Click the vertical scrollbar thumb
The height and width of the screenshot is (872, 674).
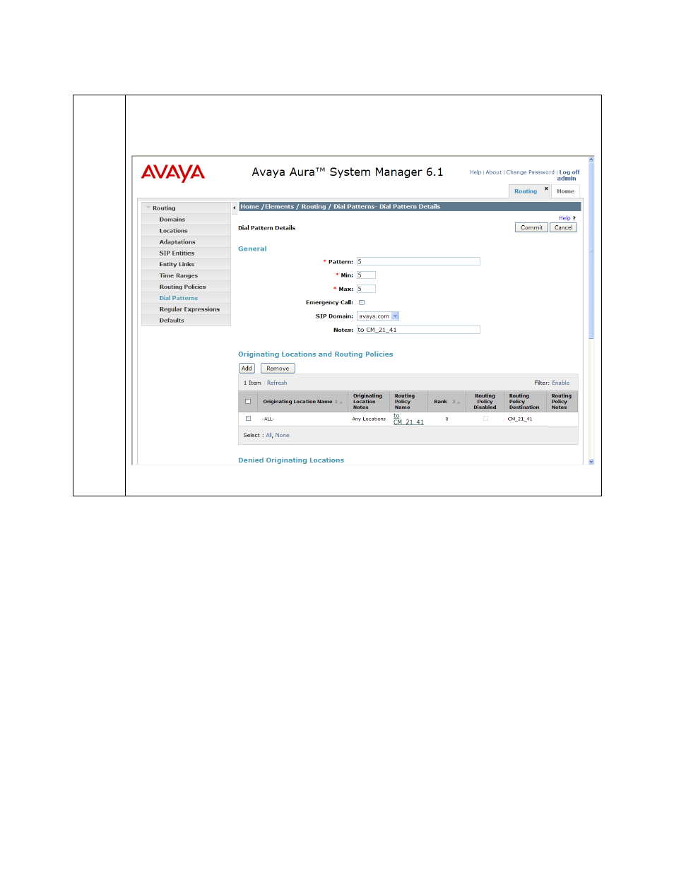591,251
